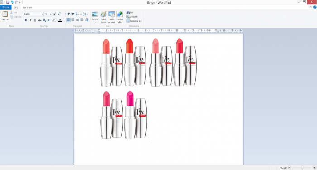Toggle italic formatting

point(30,20)
